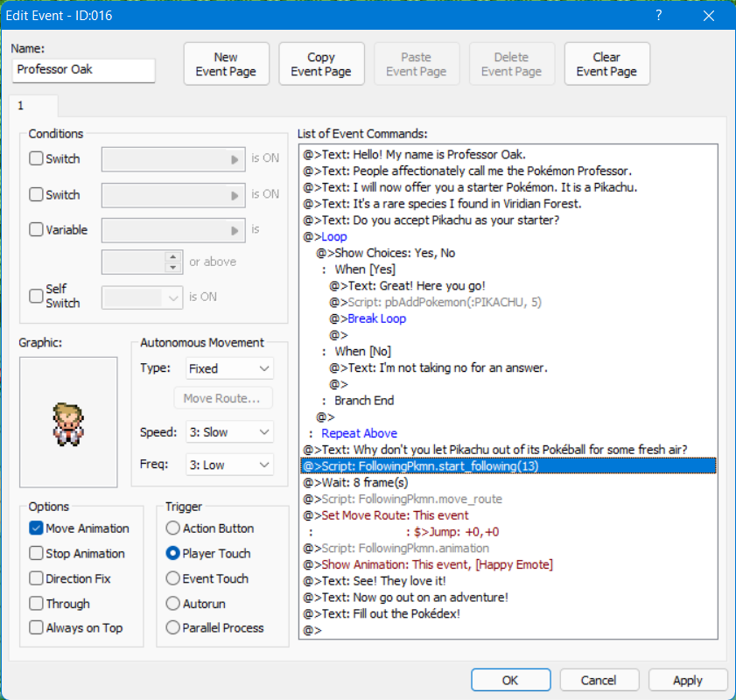Set trigger to Autorun
736x700 pixels.
173,604
